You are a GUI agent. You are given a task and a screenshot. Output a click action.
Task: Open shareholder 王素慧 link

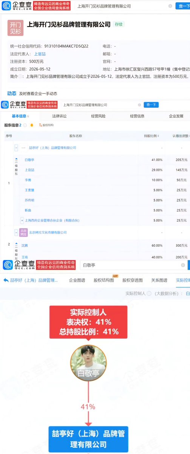click(x=29, y=190)
